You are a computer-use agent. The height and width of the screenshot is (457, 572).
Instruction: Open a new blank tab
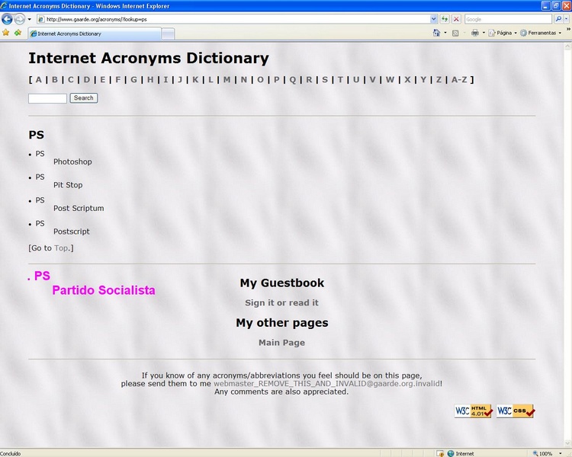(x=168, y=34)
